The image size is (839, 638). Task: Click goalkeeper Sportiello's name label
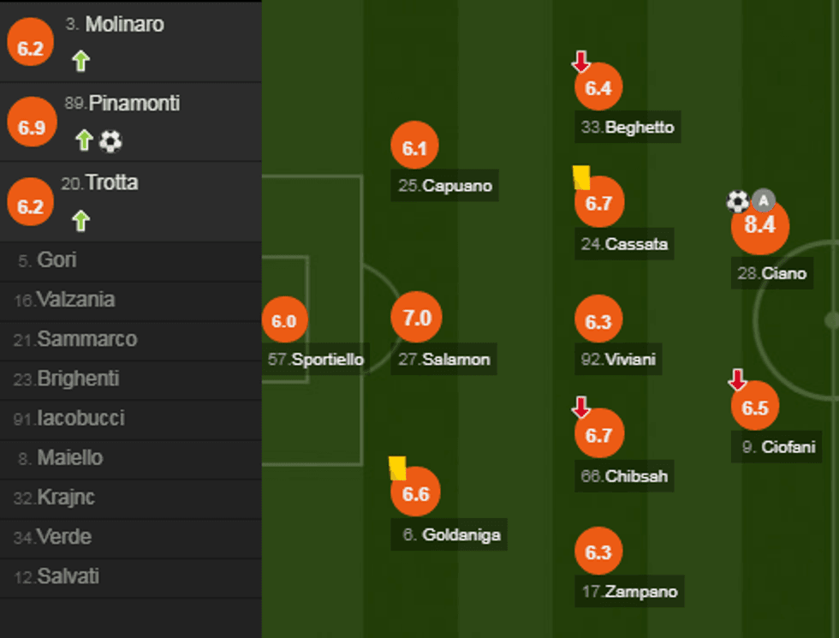point(317,360)
